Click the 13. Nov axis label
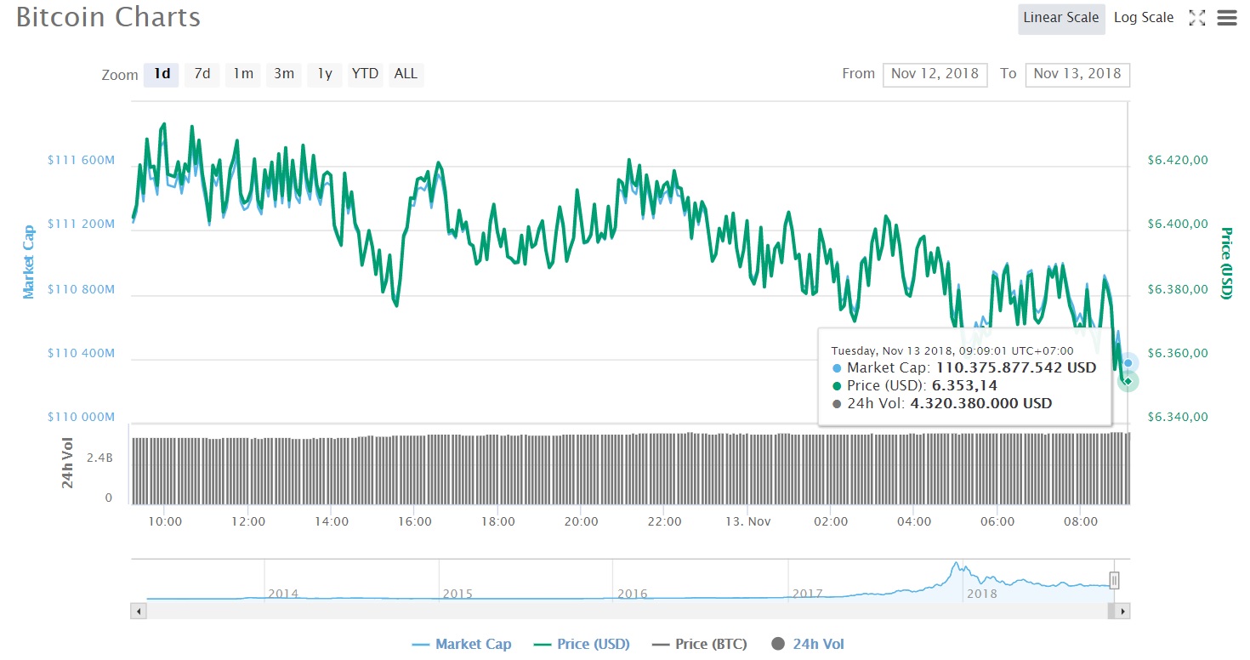 (747, 521)
